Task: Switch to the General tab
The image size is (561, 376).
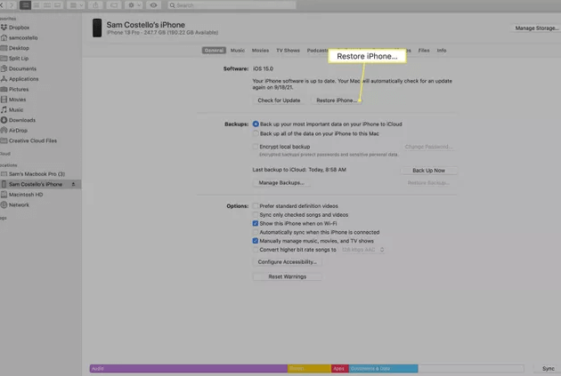Action: click(214, 51)
